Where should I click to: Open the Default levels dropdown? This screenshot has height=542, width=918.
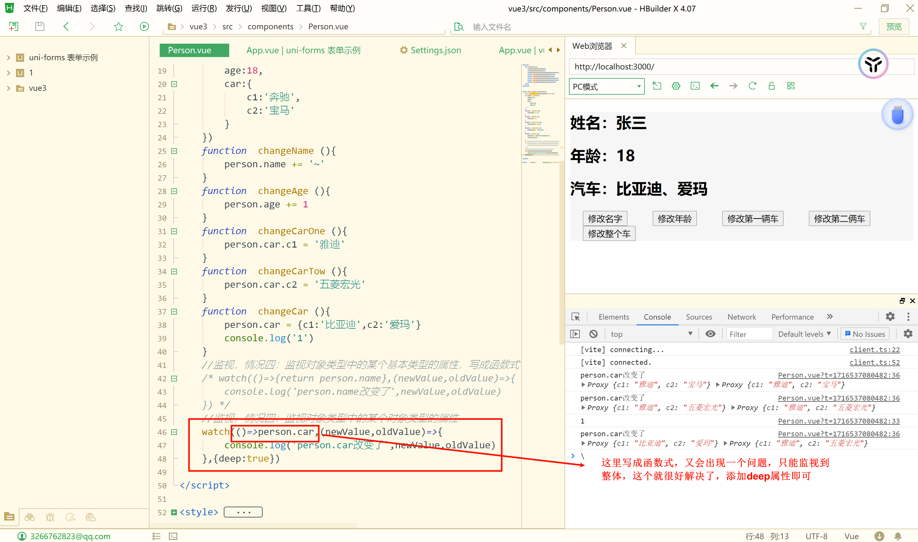click(x=805, y=334)
